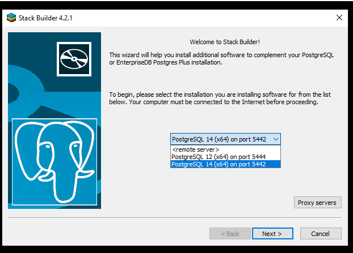Viewport: 353px width, 253px height.
Task: Select the <remote server> option
Action: click(x=225, y=149)
